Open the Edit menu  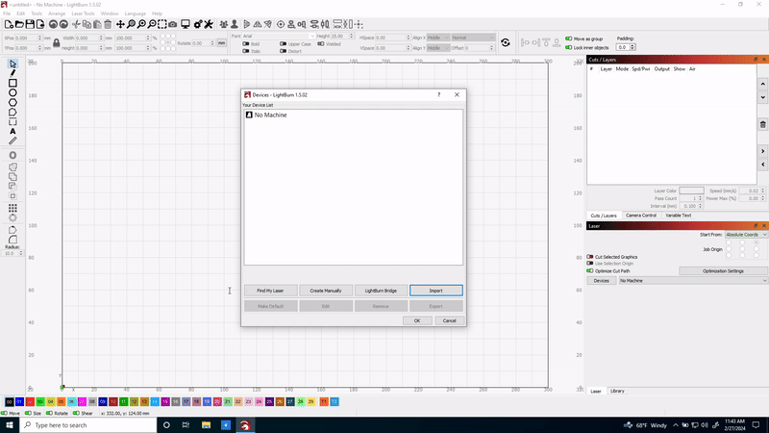[20, 13]
